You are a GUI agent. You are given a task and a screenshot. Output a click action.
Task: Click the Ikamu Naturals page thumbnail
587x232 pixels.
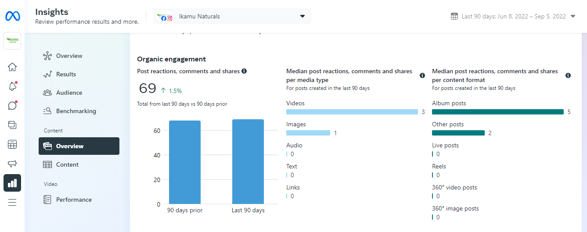pyautogui.click(x=12, y=41)
